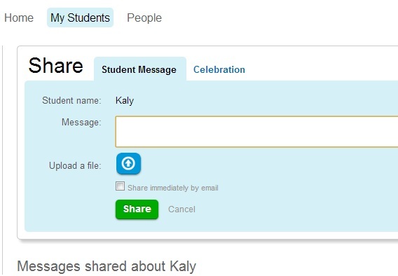Click the 'Upload a file:' label
The image size is (398, 276).
point(75,165)
